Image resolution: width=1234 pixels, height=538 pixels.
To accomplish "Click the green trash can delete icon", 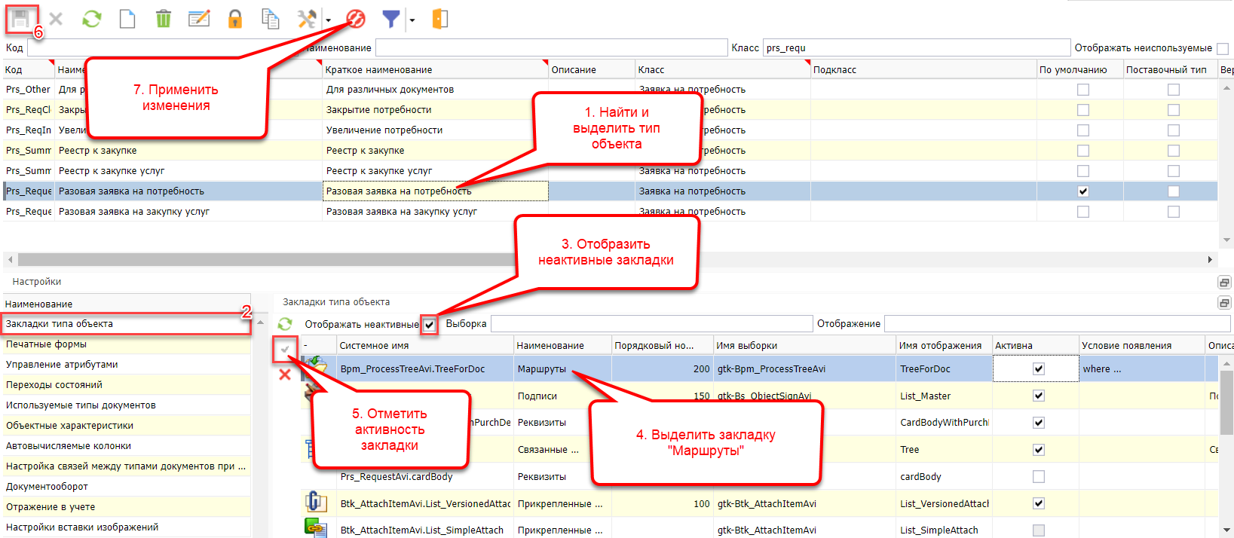I will point(163,19).
